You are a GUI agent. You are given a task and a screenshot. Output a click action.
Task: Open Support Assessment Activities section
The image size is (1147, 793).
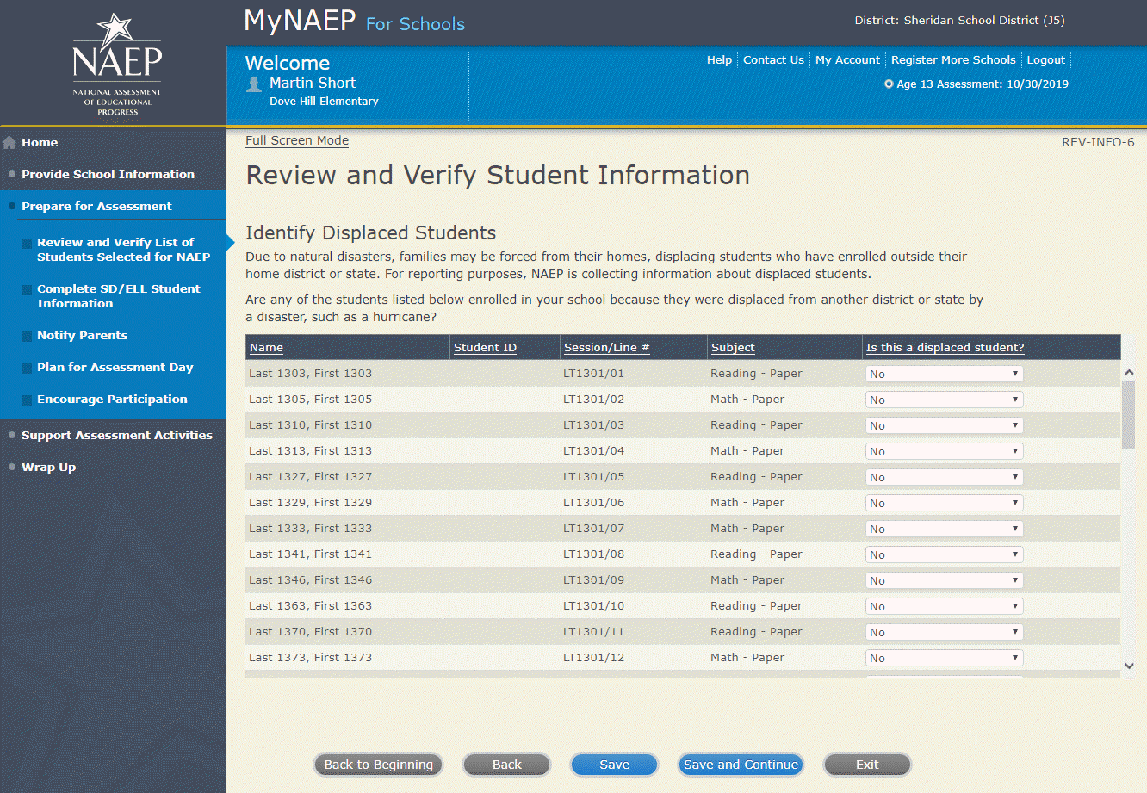(x=116, y=436)
